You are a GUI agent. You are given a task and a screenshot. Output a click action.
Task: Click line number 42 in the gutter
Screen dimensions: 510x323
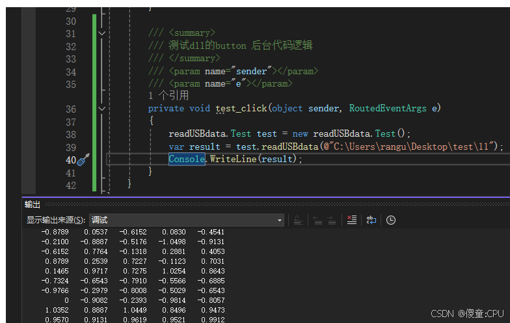pos(71,185)
